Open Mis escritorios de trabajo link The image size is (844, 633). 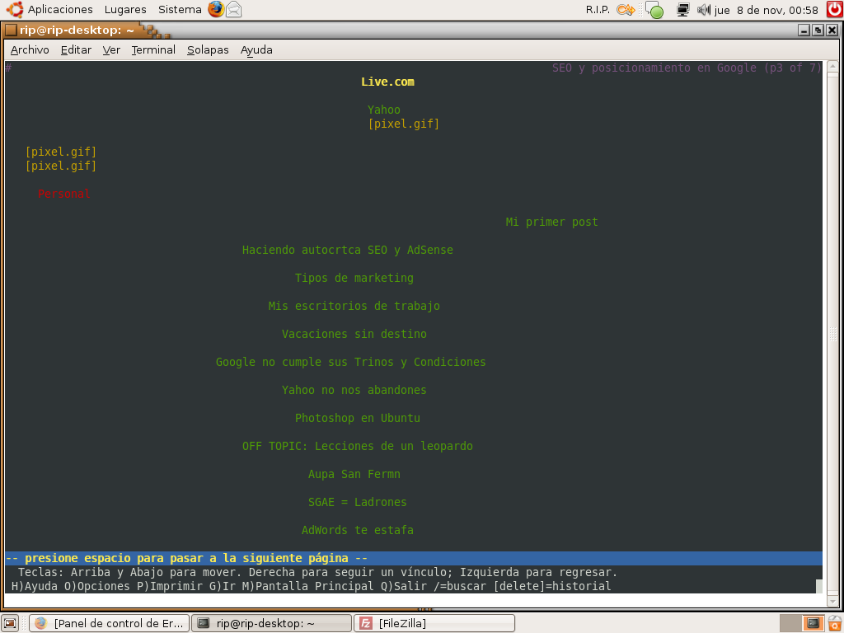tap(354, 306)
